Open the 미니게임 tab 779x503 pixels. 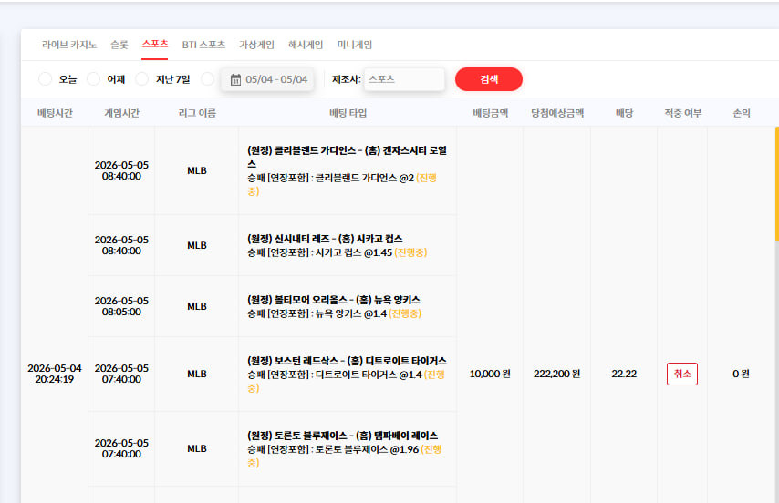click(354, 45)
